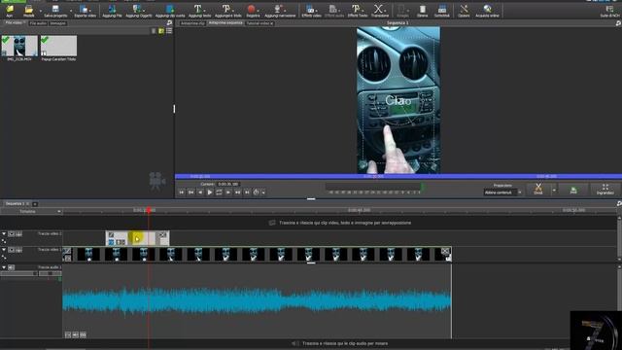Click the Cursore timecode field
The height and width of the screenshot is (350, 622).
pyautogui.click(x=228, y=184)
